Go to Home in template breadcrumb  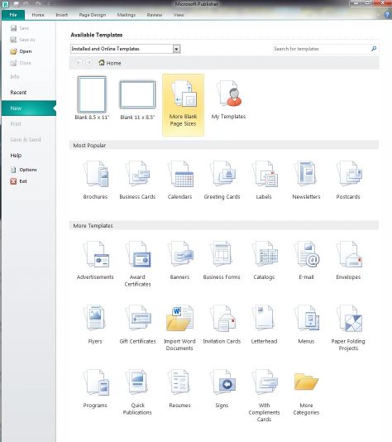(110, 63)
